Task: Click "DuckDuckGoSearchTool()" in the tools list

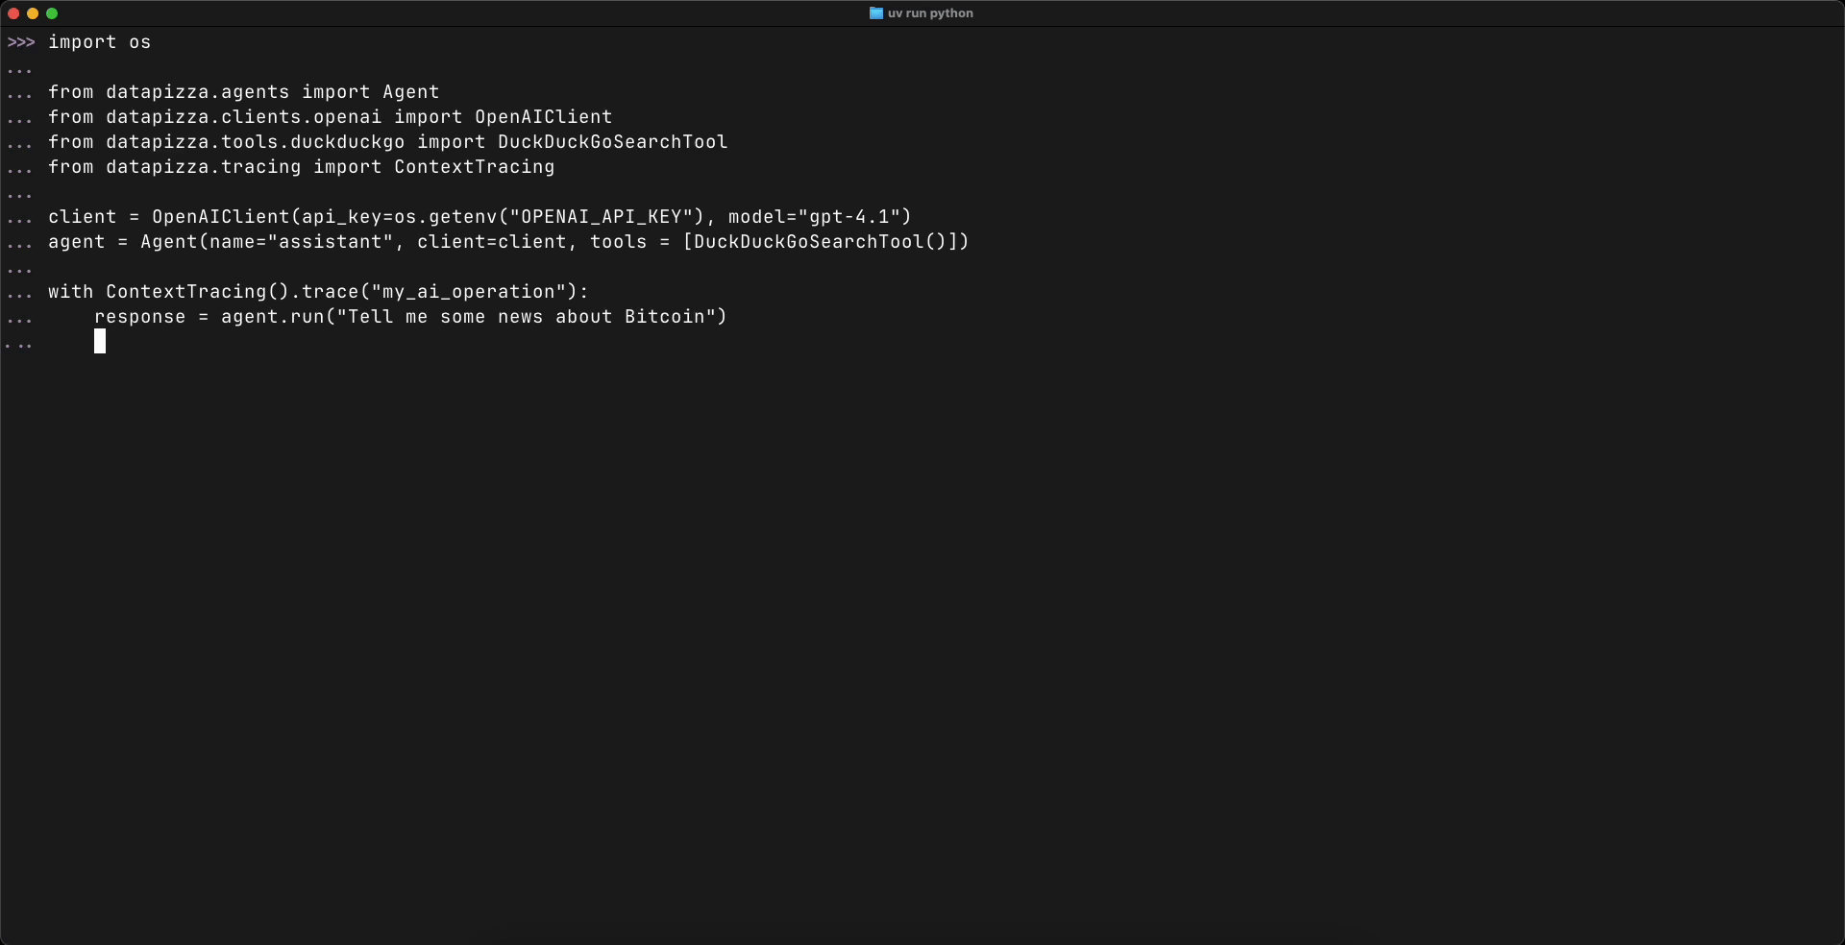Action: (820, 242)
